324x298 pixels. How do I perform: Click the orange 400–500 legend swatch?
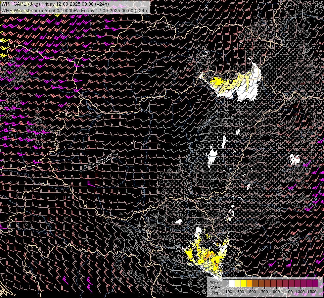click(250, 283)
